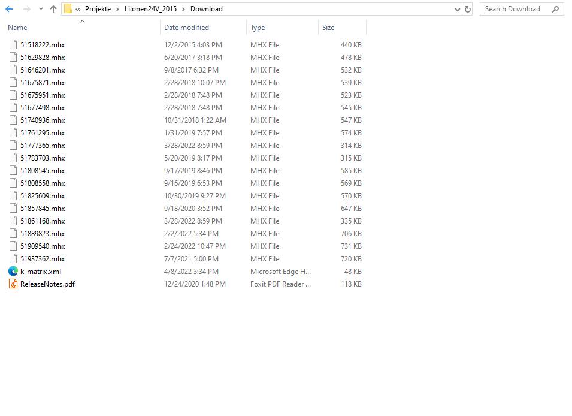Go up one folder level with the Up arrow

click(53, 9)
